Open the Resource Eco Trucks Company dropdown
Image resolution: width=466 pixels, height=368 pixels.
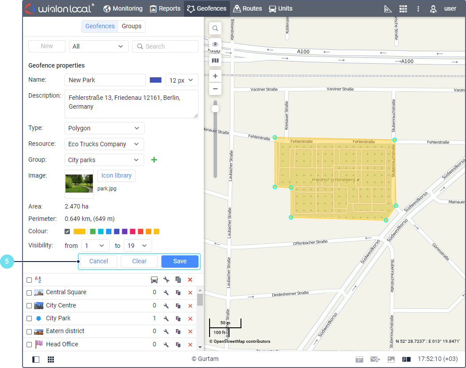click(x=104, y=144)
